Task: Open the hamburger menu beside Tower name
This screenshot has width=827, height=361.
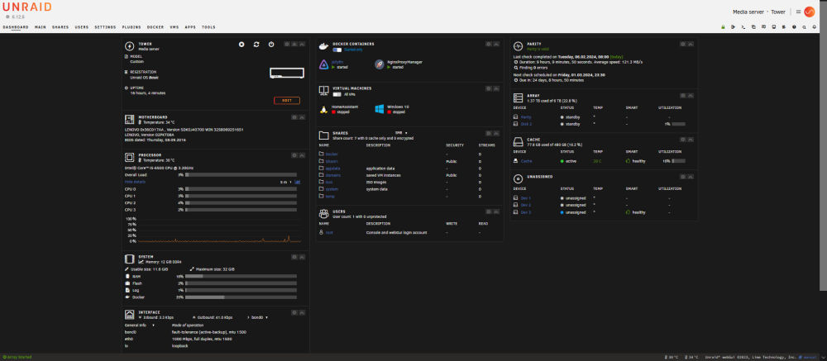Action: coord(799,12)
